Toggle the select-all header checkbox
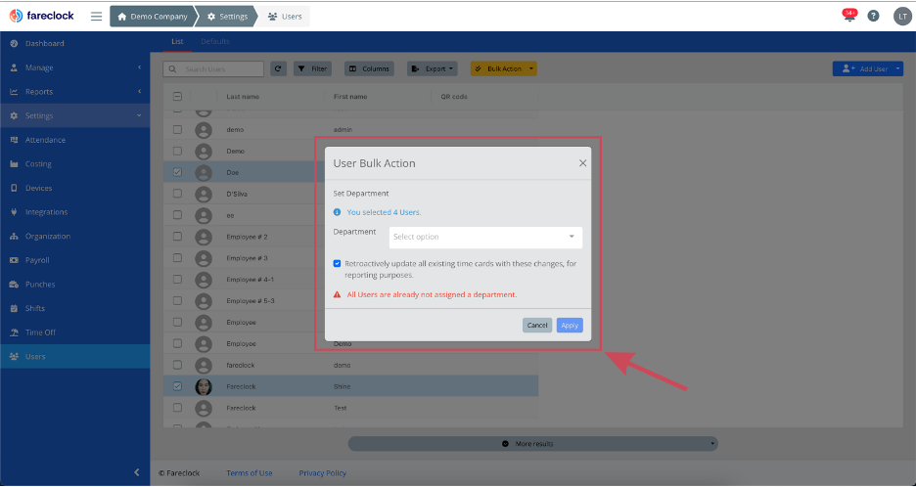This screenshot has width=916, height=487. coord(177,97)
